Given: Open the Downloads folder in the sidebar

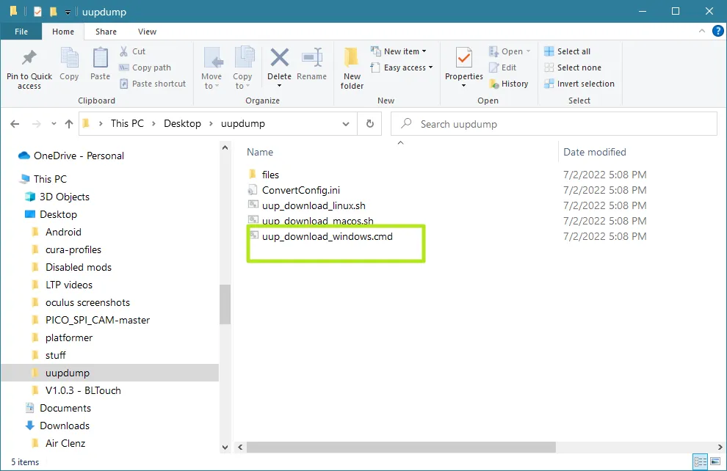Looking at the screenshot, I should tap(63, 426).
